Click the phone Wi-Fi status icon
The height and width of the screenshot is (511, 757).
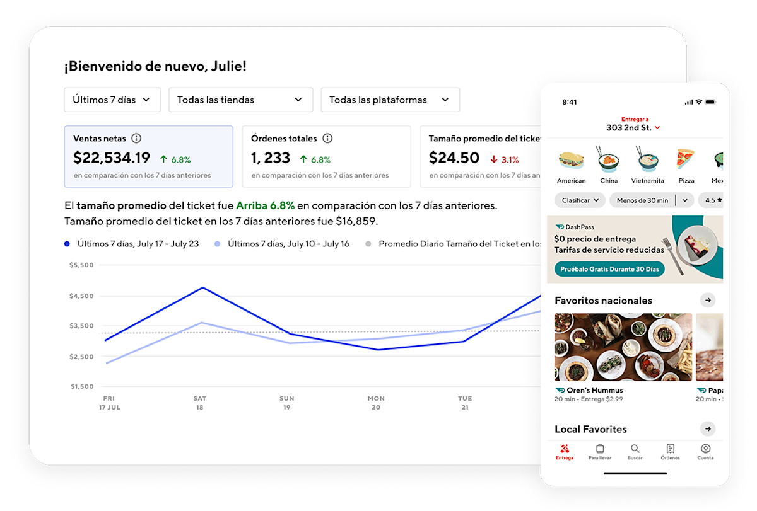[699, 101]
